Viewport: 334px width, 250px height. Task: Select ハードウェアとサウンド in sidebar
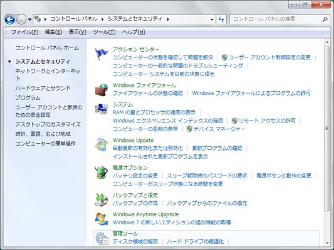(43, 88)
